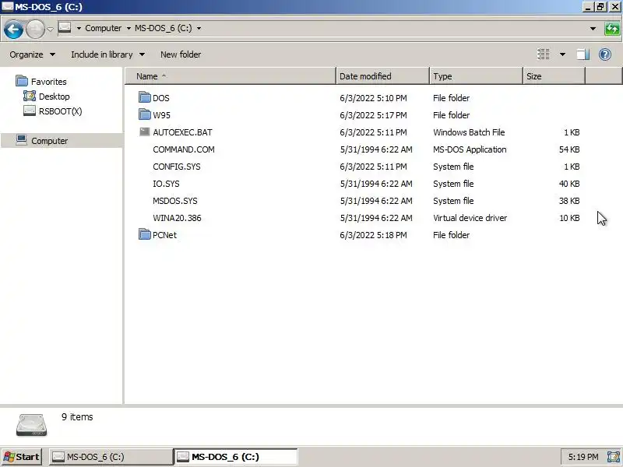
Task: Select the W95 folder icon
Action: [x=145, y=114]
